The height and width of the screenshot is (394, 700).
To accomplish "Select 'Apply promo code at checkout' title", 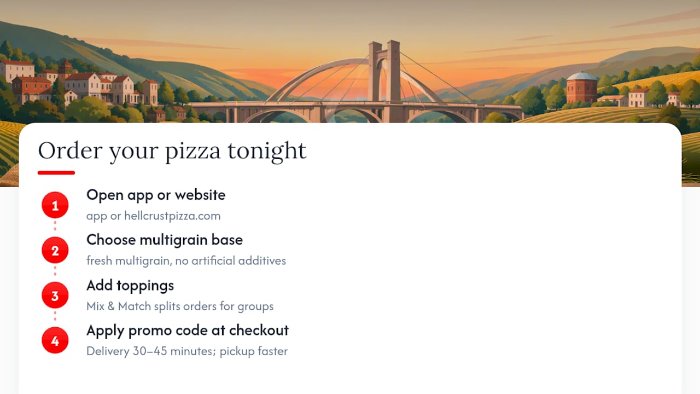I will tap(188, 330).
